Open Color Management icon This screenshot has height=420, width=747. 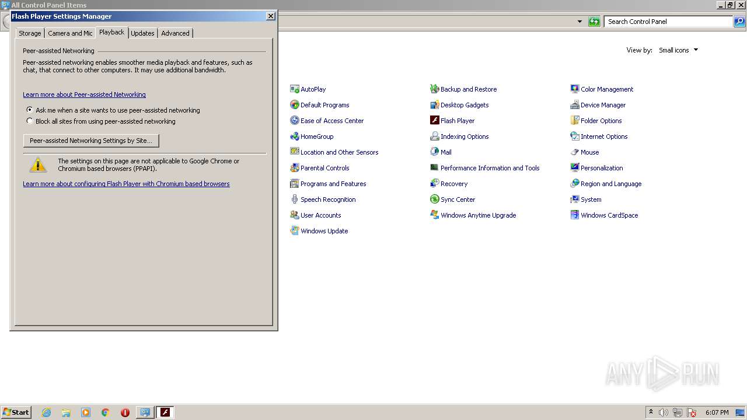(x=602, y=89)
